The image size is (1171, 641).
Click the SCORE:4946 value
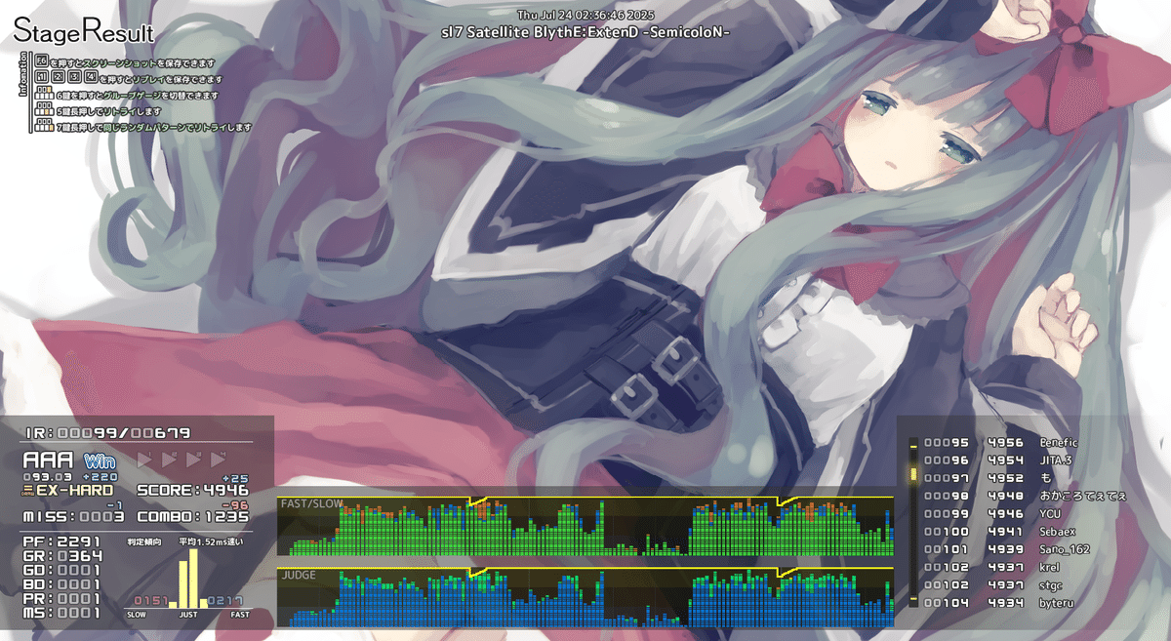point(193,490)
